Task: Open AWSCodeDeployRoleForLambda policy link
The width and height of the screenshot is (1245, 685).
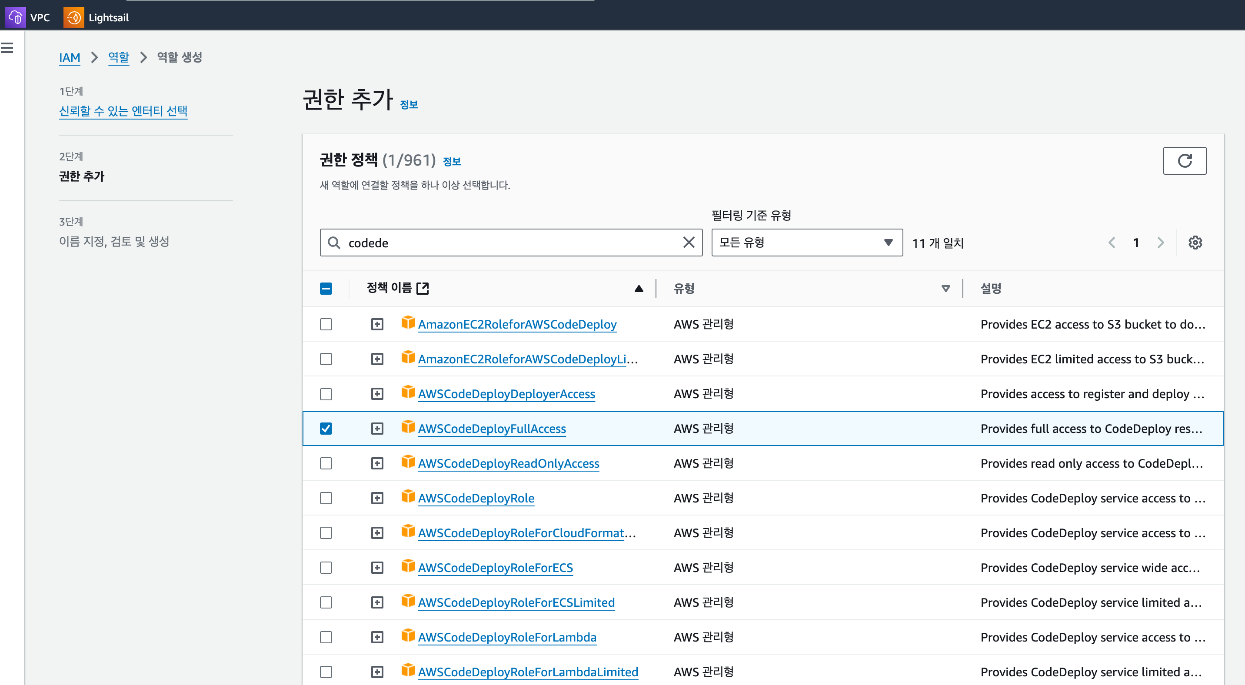Action: click(507, 637)
